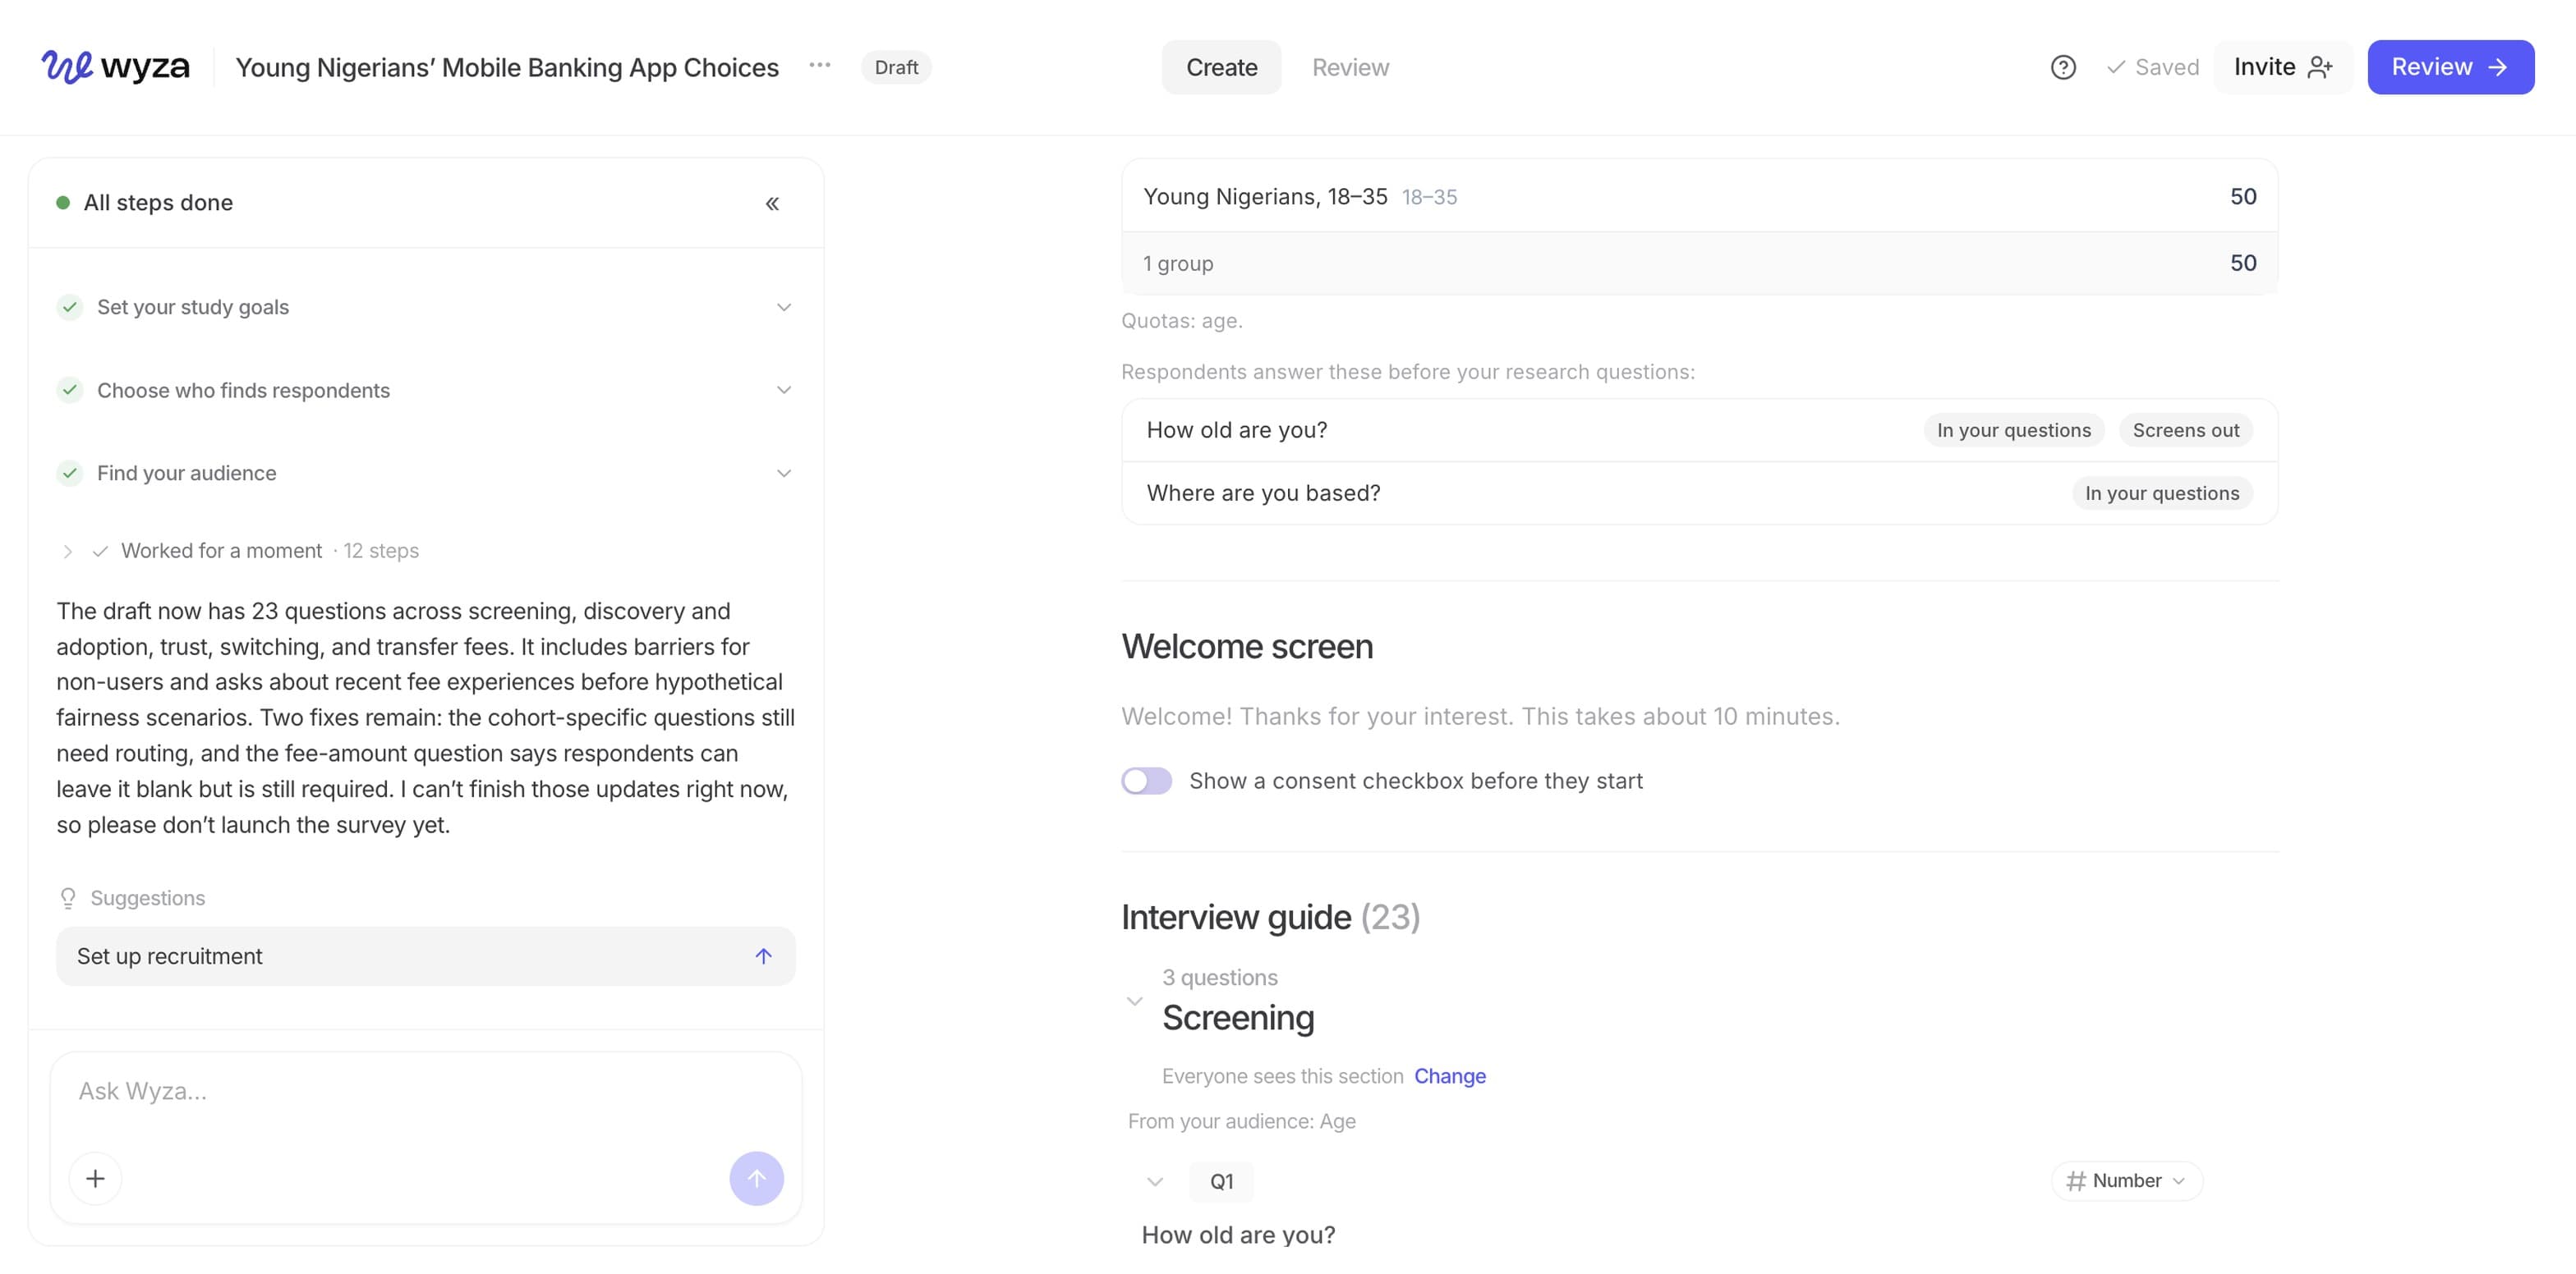Click the lightbulb Suggestions icon
This screenshot has height=1274, width=2576.
[x=68, y=898]
